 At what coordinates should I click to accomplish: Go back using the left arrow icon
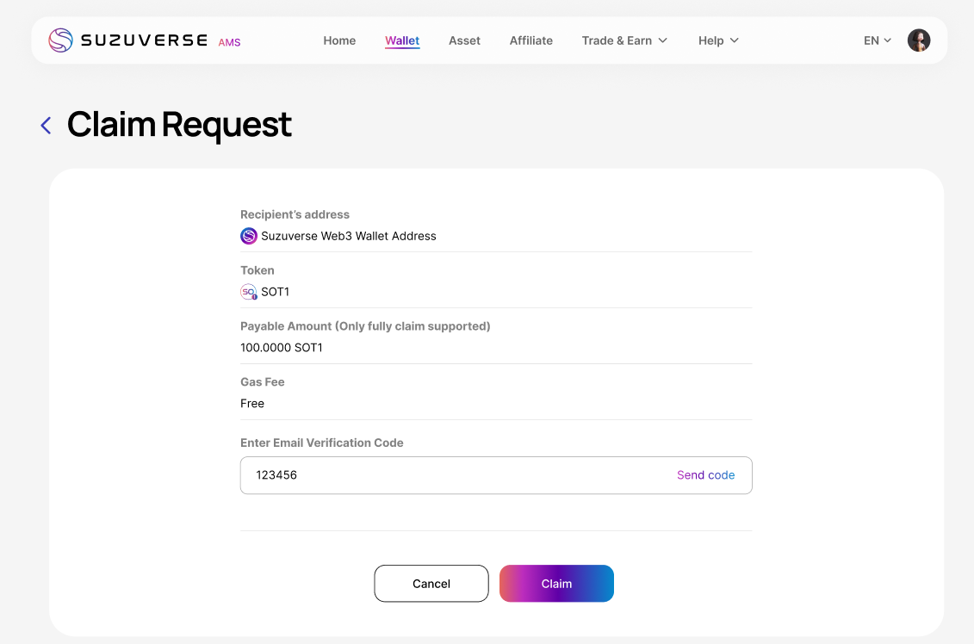pos(47,126)
